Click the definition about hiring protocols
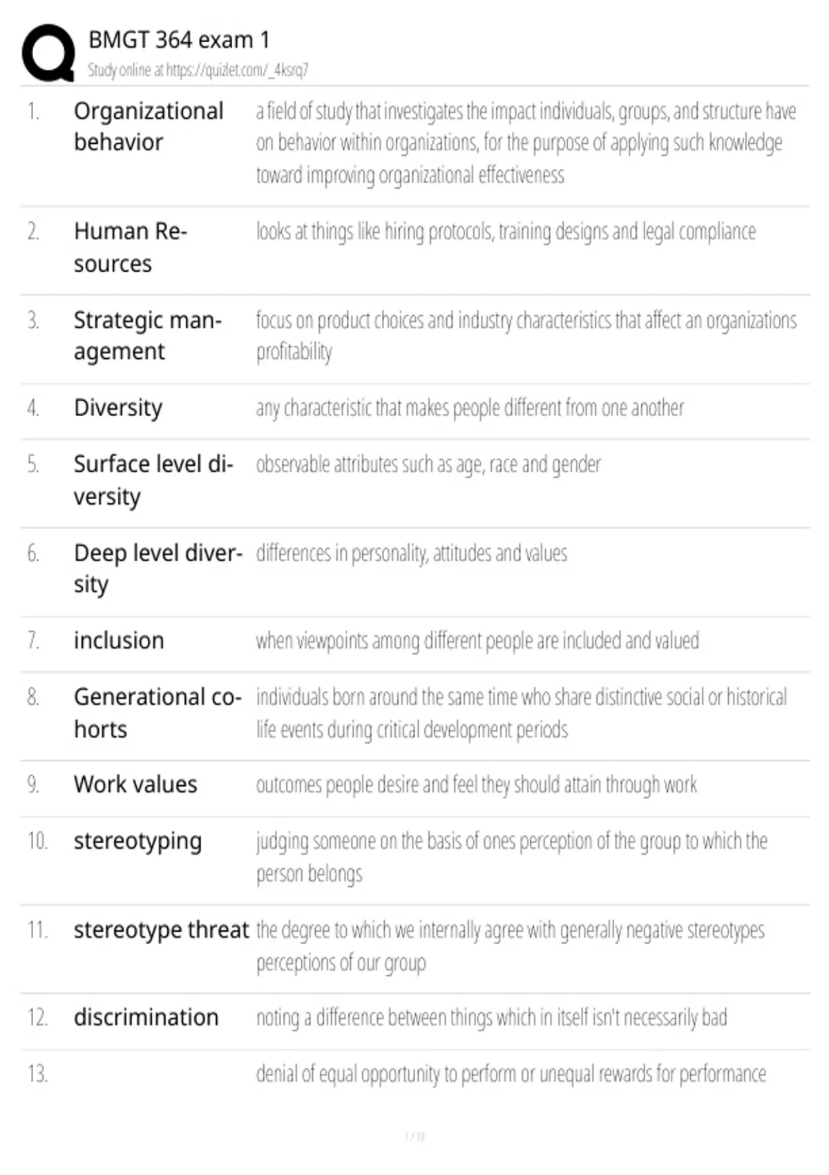The width and height of the screenshot is (829, 1175). (506, 232)
